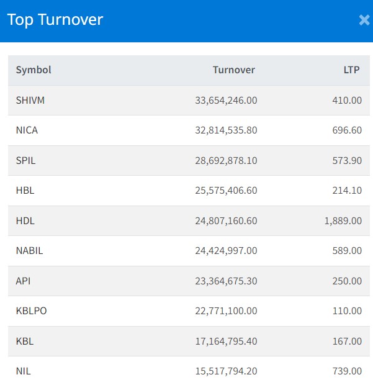
Task: Click the API symbol
Action: pyautogui.click(x=23, y=281)
